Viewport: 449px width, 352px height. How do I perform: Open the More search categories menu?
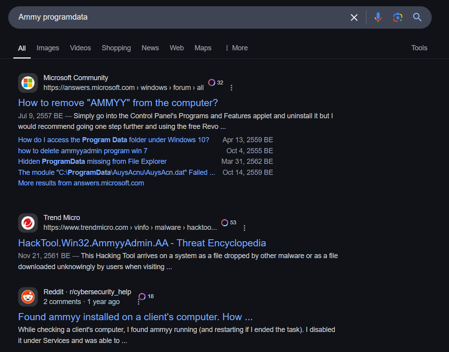coord(236,48)
